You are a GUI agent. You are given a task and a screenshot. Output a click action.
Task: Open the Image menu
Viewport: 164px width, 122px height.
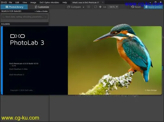tap(33, 2)
